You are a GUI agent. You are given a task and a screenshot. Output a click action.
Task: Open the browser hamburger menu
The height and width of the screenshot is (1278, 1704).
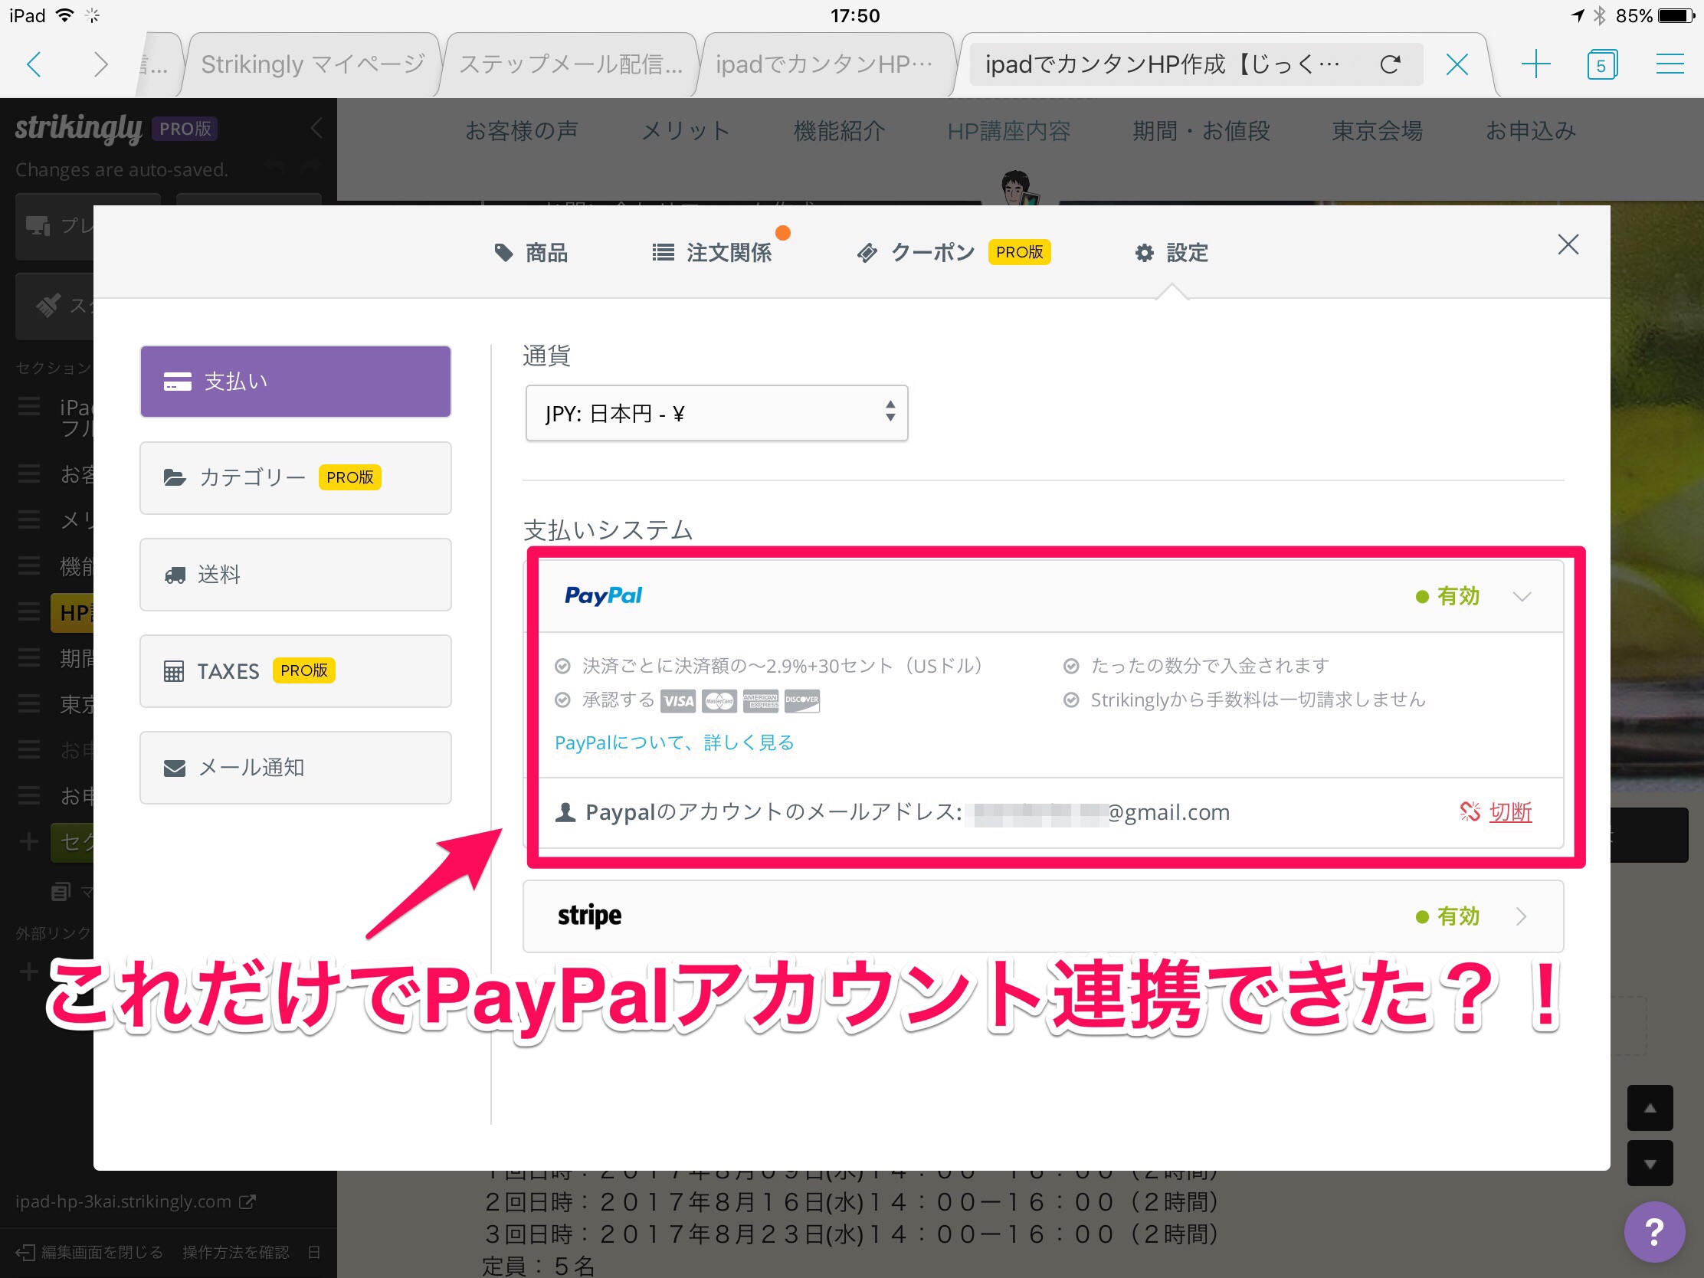click(1670, 64)
